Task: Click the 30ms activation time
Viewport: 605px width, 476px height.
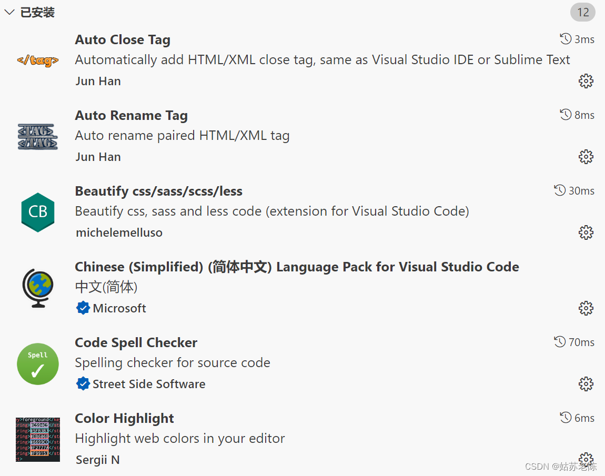Action: [581, 190]
